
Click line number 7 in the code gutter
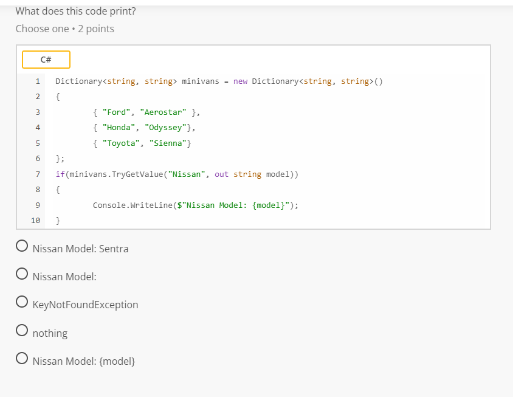point(38,174)
